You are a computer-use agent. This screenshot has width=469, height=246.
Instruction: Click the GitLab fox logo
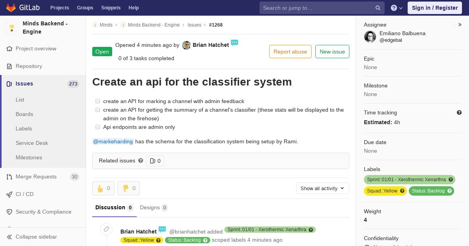click(11, 7)
